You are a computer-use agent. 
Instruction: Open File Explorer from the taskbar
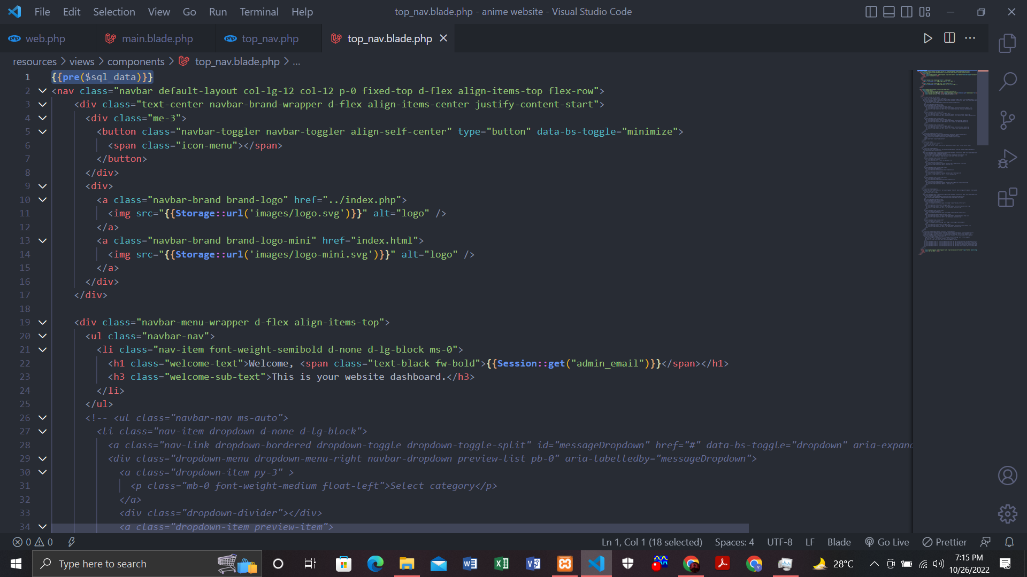point(407,564)
